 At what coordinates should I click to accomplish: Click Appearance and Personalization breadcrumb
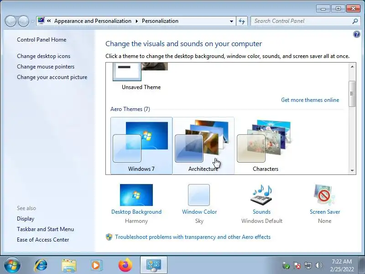93,21
